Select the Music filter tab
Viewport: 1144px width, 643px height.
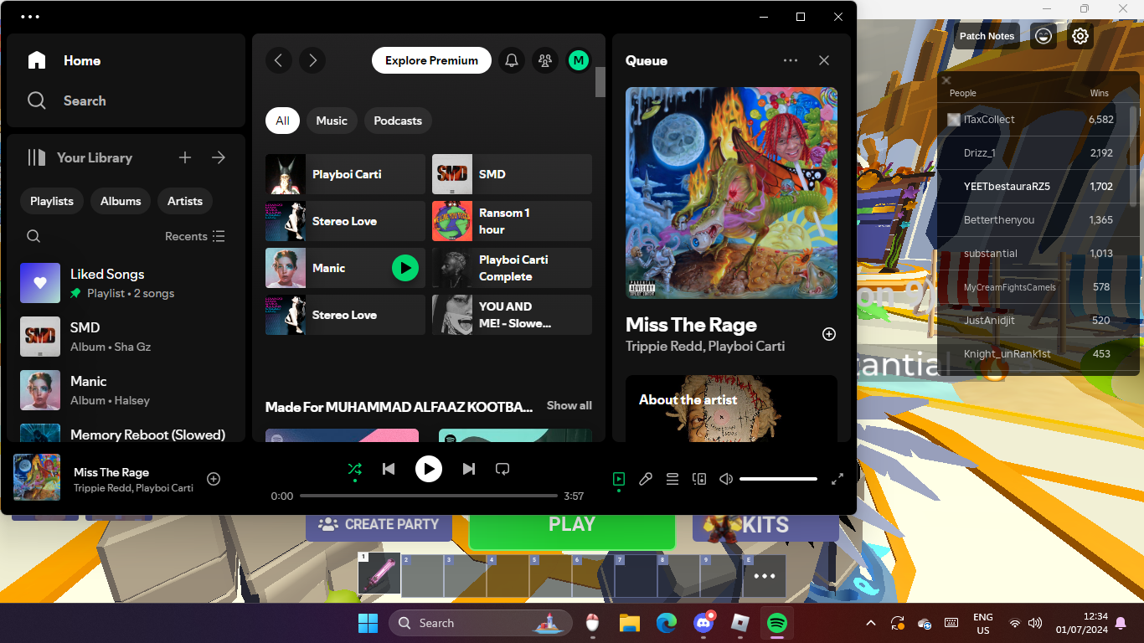pos(332,121)
